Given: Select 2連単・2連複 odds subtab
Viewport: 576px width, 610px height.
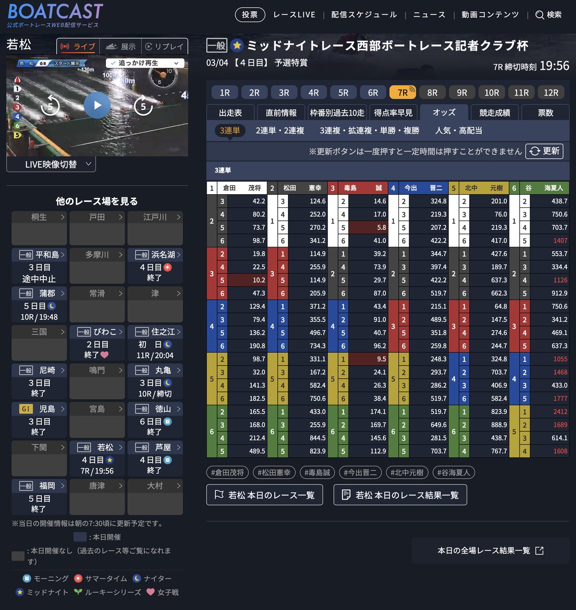Looking at the screenshot, I should click(280, 131).
